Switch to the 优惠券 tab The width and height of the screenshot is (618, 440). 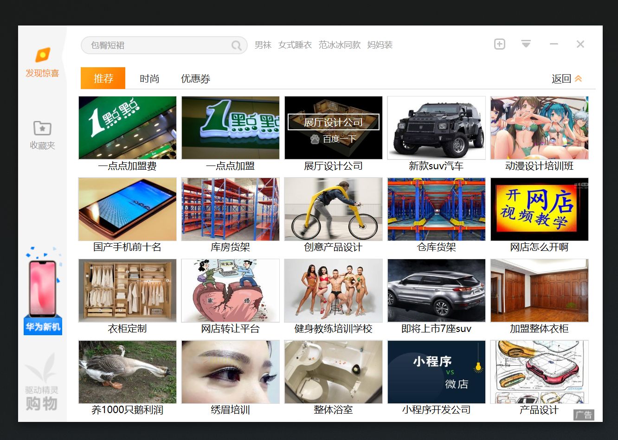pyautogui.click(x=195, y=78)
